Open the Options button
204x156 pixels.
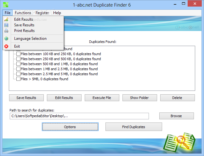pos(70,127)
